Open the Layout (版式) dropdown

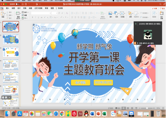tap(25, 12)
